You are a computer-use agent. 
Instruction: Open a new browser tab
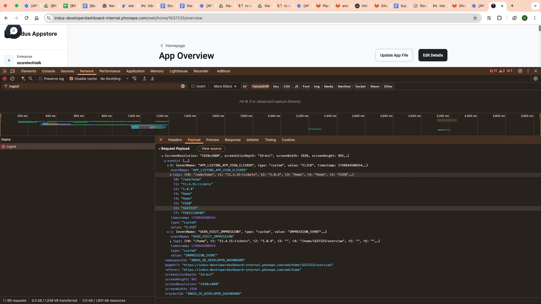(512, 6)
